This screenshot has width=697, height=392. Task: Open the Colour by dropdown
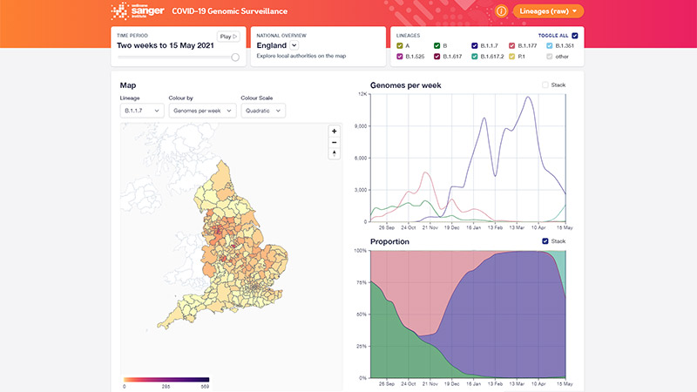coord(202,111)
